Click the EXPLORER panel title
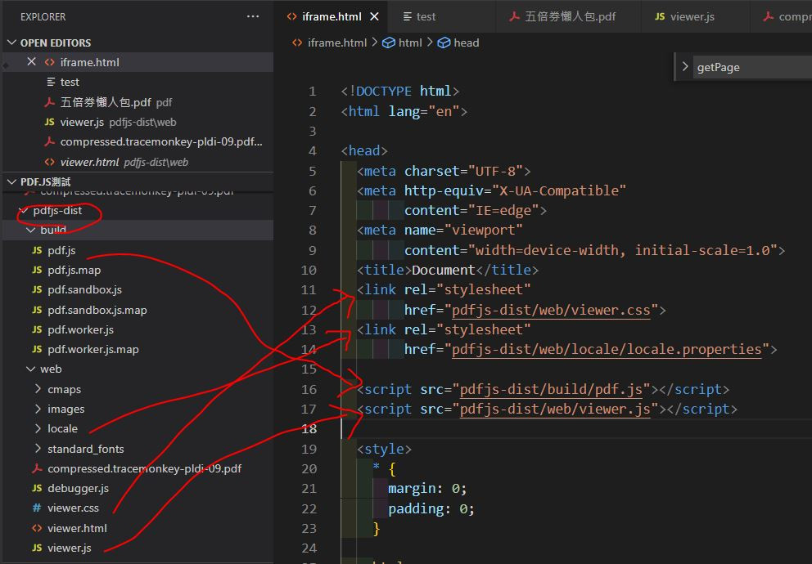The height and width of the screenshot is (564, 812). click(x=43, y=16)
